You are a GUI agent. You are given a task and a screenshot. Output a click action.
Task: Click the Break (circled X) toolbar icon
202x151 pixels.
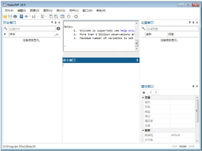(76, 16)
